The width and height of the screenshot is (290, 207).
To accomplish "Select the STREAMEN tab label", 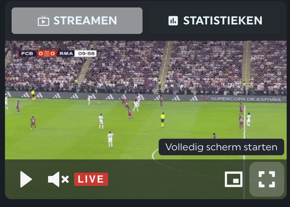I will tap(85, 21).
